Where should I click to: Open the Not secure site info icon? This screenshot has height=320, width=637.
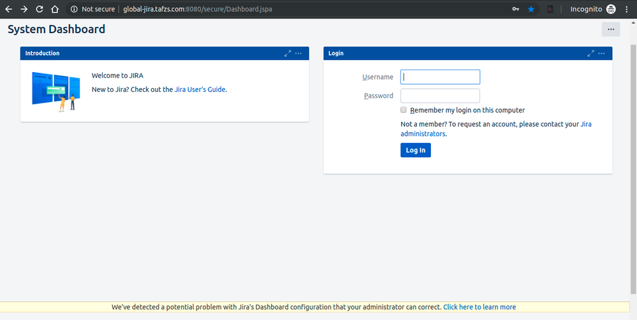pyautogui.click(x=74, y=9)
